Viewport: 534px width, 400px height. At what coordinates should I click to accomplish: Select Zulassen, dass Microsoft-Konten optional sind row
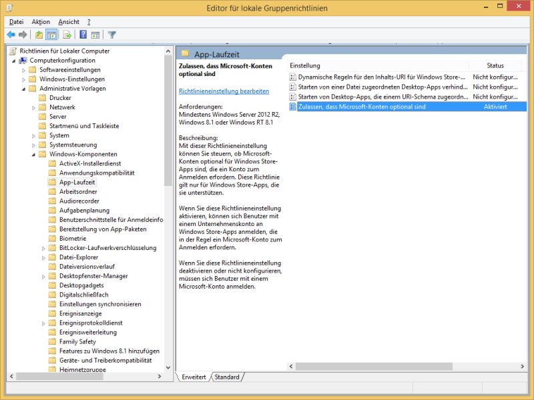tap(408, 107)
